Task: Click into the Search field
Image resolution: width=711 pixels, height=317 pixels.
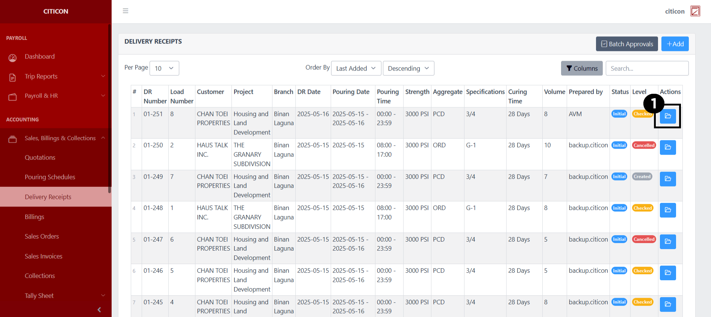Action: click(x=647, y=68)
